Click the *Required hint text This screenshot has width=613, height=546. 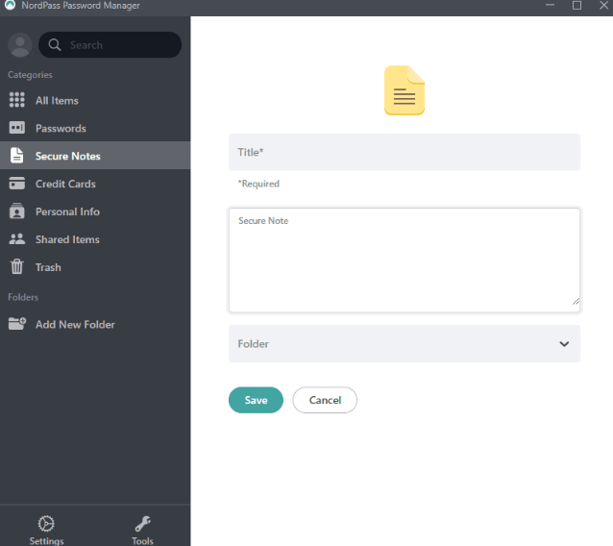258,184
